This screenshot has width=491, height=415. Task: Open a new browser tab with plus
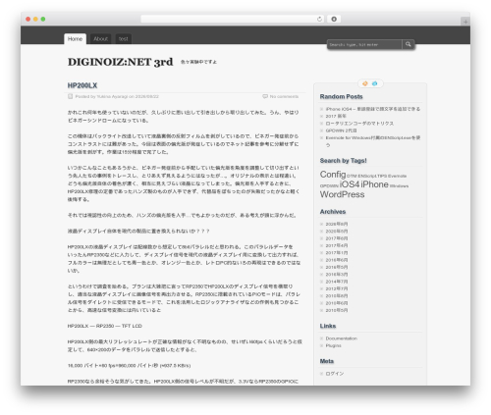tap(465, 22)
